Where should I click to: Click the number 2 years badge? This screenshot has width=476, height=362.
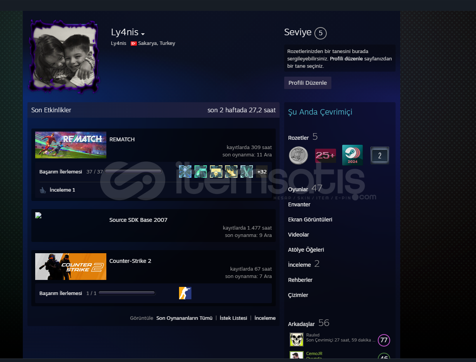pos(380,156)
